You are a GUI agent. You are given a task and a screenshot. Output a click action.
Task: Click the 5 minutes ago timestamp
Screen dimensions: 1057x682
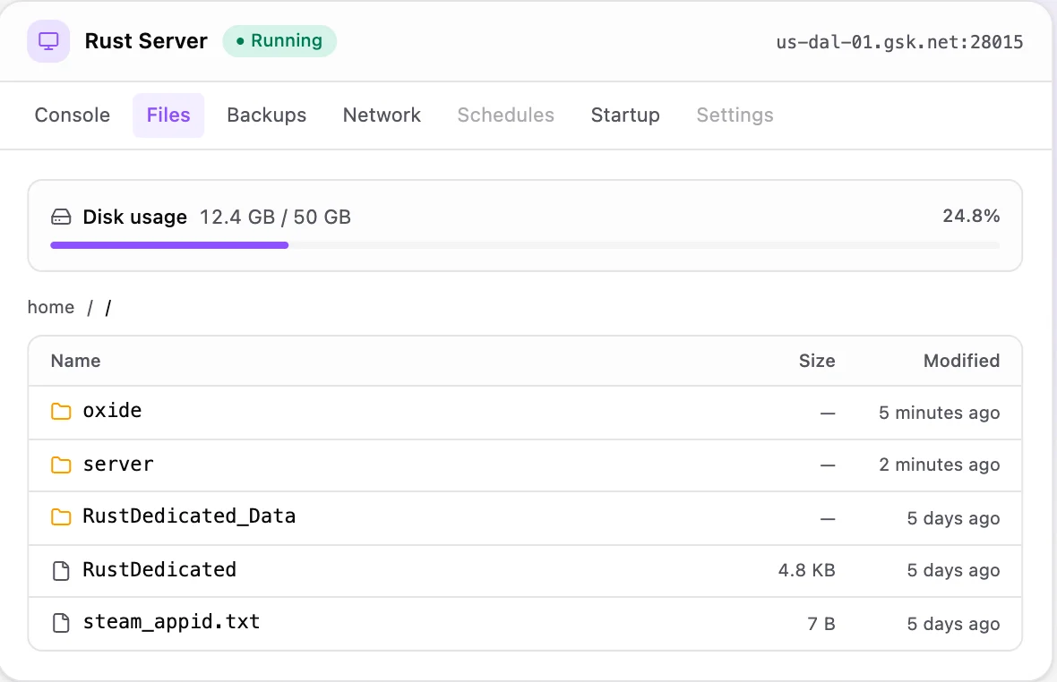pos(939,413)
